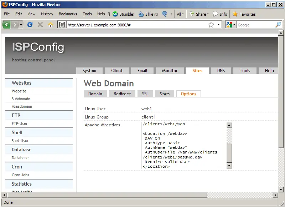This screenshot has width=285, height=207.
Task: Open the Bookmarks menu
Action: (x=68, y=14)
